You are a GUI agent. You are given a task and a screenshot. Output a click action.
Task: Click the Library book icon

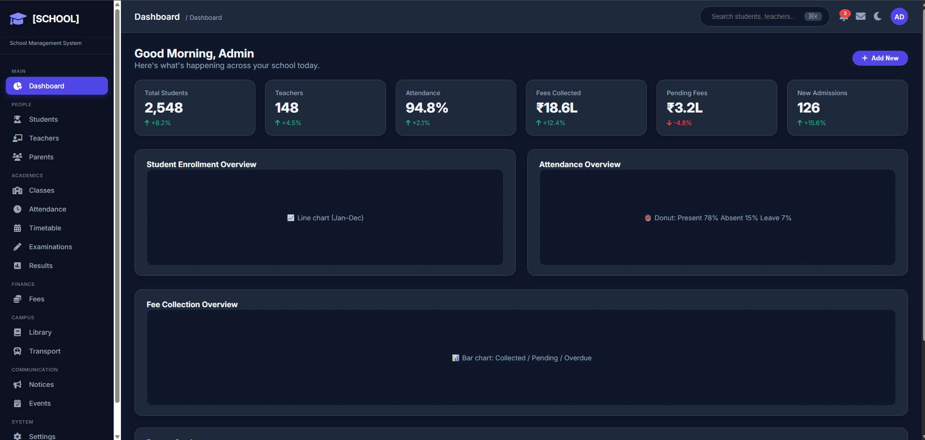pyautogui.click(x=17, y=332)
